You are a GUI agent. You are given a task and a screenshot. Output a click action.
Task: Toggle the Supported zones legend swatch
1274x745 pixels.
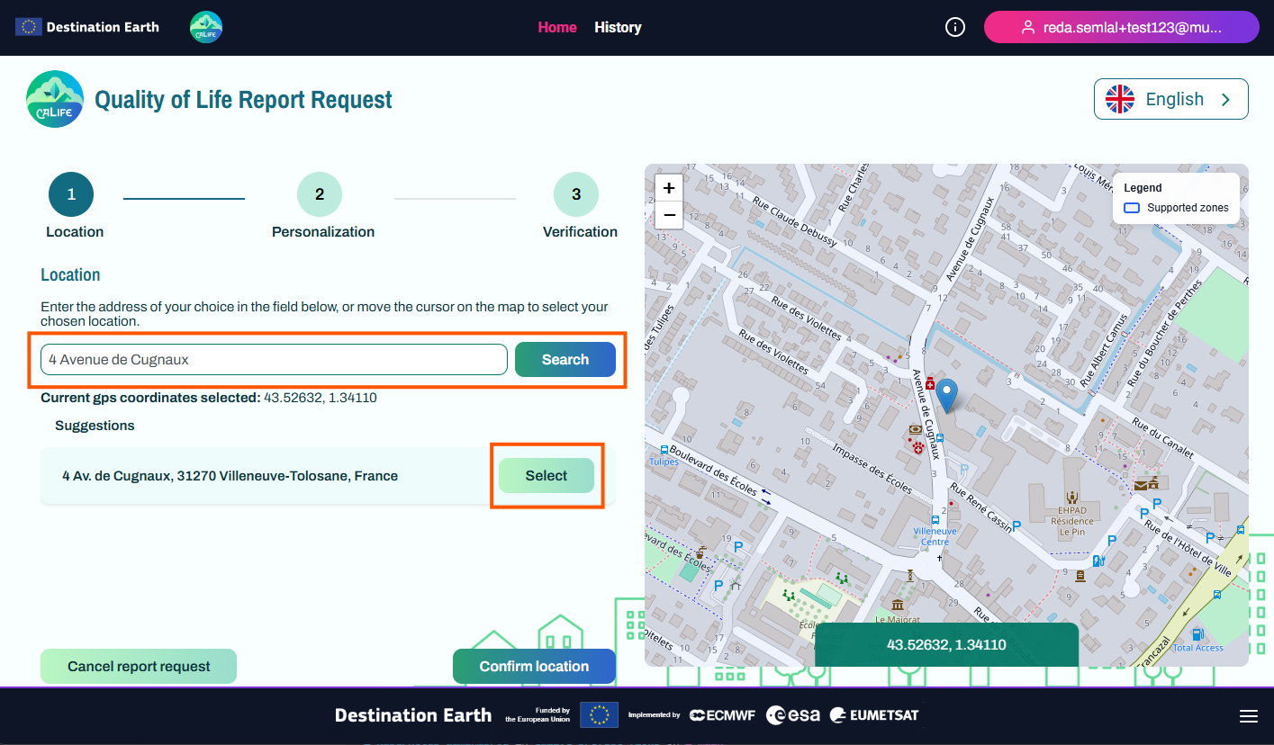coord(1132,208)
